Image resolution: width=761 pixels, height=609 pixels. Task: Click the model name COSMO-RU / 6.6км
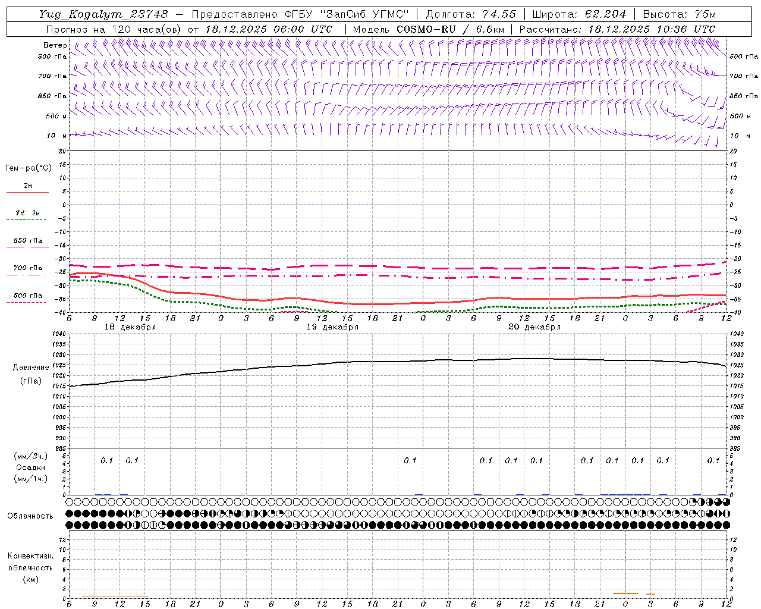click(450, 29)
